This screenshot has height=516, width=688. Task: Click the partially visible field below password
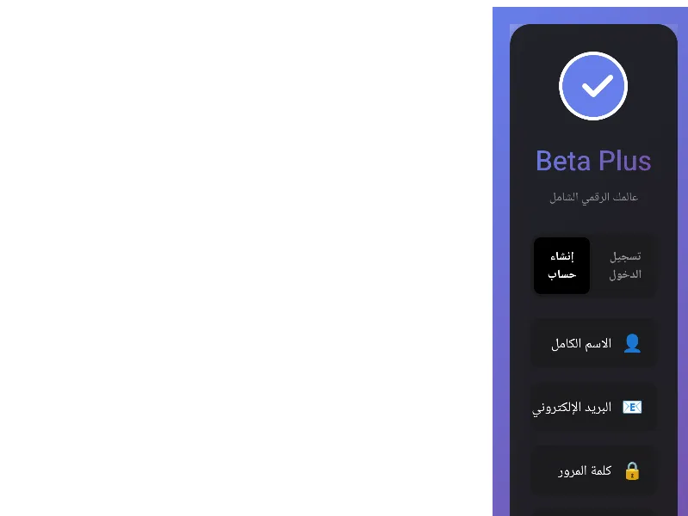click(x=593, y=513)
